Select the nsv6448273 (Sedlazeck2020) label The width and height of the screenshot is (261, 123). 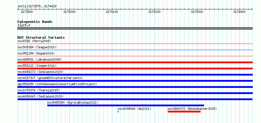[40, 72]
